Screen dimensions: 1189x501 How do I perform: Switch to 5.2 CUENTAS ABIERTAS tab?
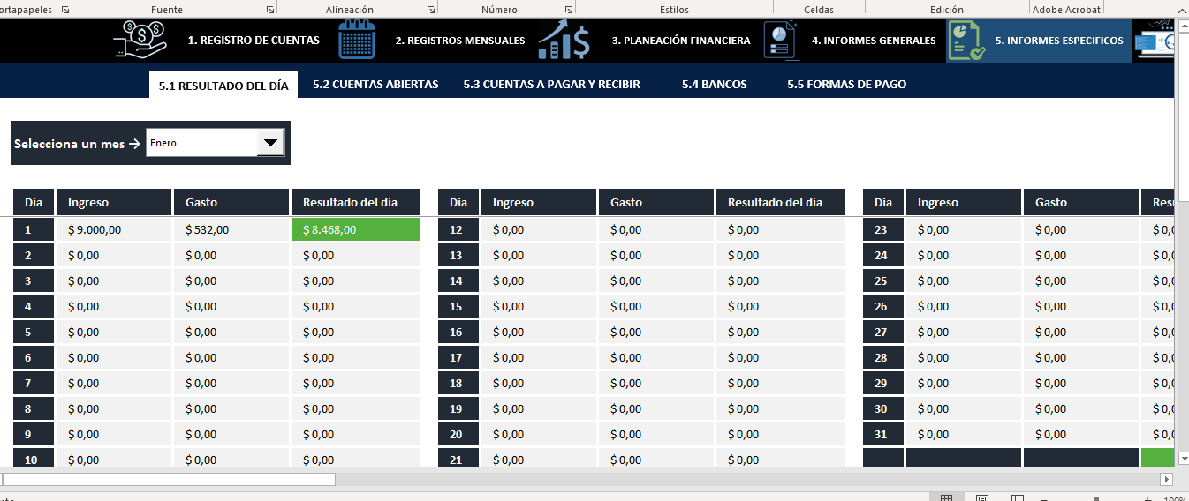tap(375, 85)
